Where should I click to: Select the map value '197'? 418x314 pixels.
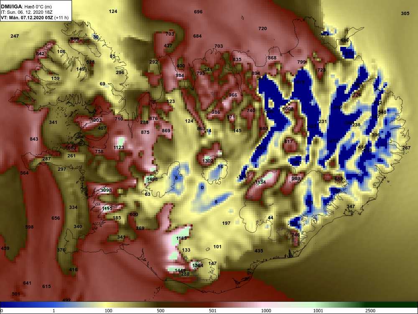tap(226, 223)
